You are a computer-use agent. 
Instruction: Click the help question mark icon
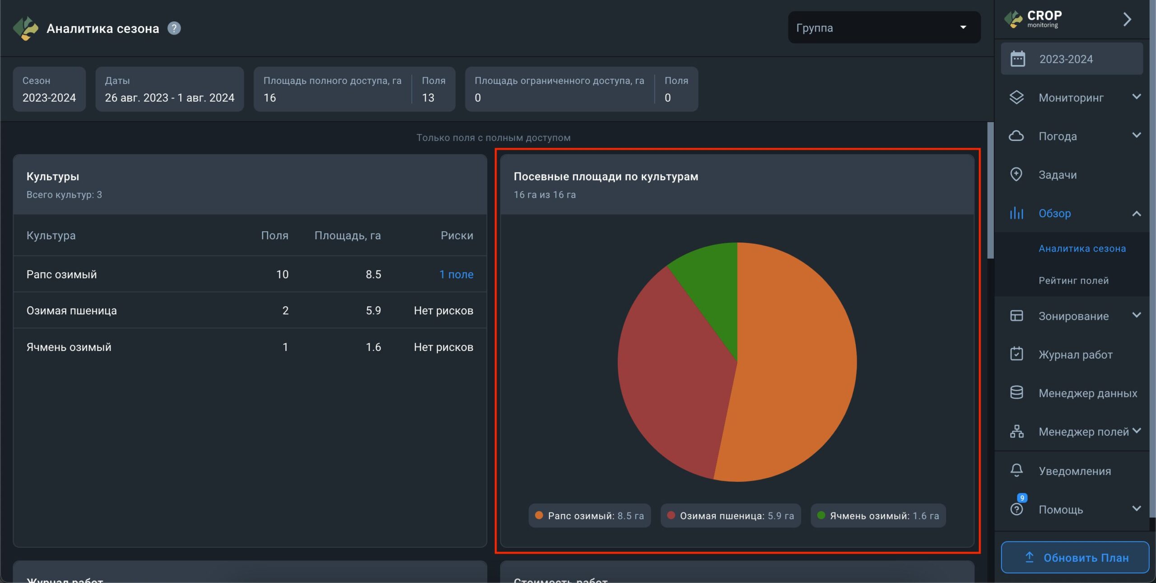174,28
